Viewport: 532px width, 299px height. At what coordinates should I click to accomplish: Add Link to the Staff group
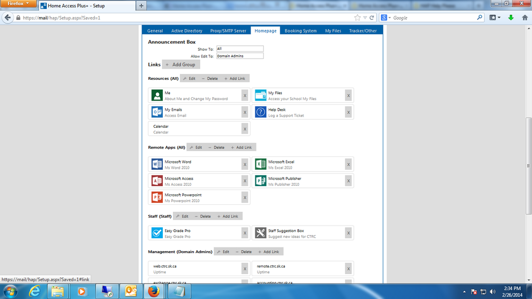(228, 216)
